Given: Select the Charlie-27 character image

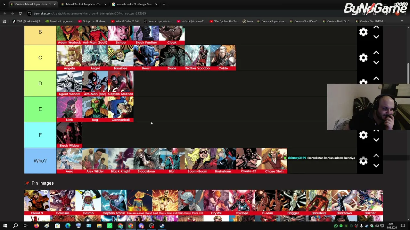Looking at the screenshot, I should (x=249, y=161).
